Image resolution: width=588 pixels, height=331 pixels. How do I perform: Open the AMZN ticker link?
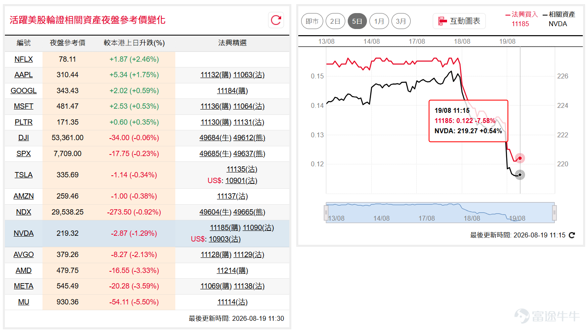tap(24, 196)
